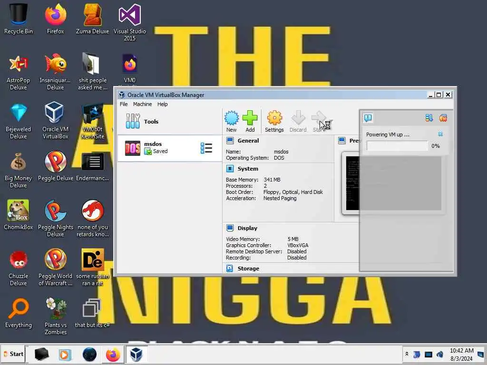The height and width of the screenshot is (365, 487).
Task: Toggle the notification center icon in panel
Action: [x=368, y=118]
